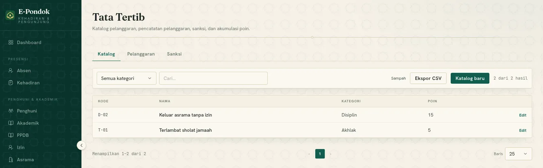Click the Penghuni people icon

11,111
